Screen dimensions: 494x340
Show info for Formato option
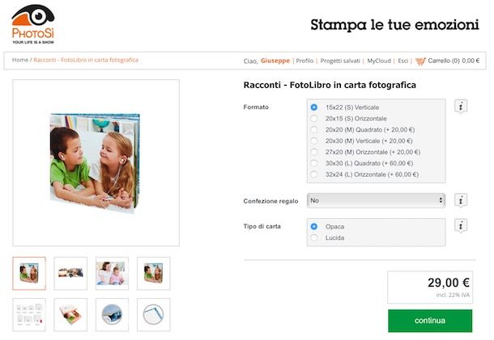pyautogui.click(x=461, y=107)
